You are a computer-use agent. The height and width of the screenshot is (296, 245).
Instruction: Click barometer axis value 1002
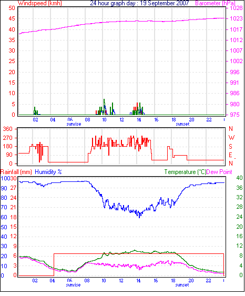click(x=236, y=61)
